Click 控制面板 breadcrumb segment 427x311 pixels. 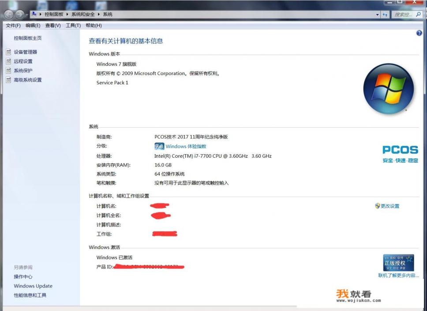pos(54,14)
